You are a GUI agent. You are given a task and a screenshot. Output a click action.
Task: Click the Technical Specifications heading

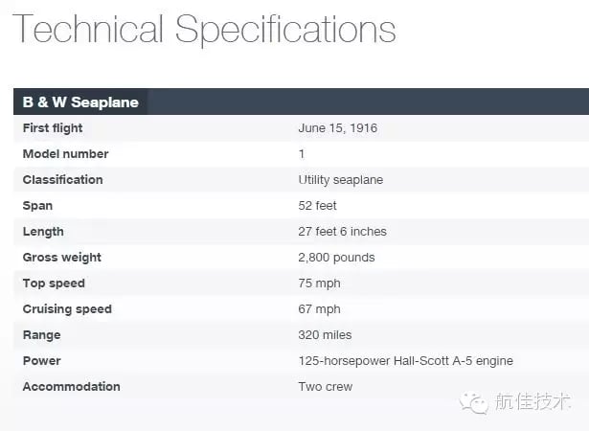click(204, 30)
